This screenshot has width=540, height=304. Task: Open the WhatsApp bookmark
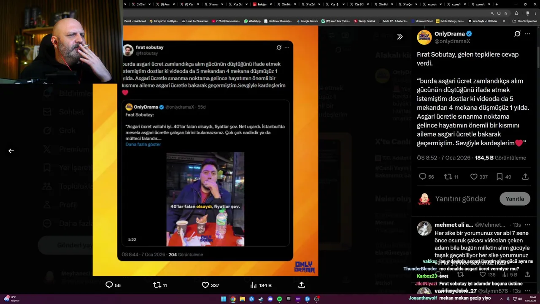coord(252,21)
